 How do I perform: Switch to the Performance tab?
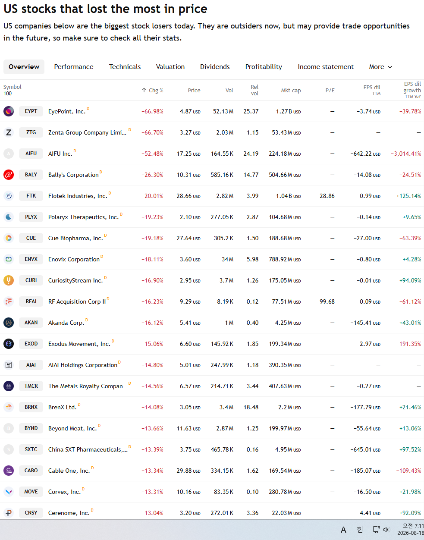[x=74, y=67]
